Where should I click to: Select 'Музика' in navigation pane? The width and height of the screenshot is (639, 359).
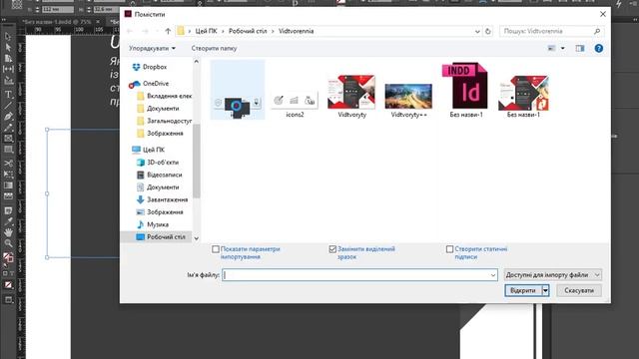pyautogui.click(x=158, y=224)
